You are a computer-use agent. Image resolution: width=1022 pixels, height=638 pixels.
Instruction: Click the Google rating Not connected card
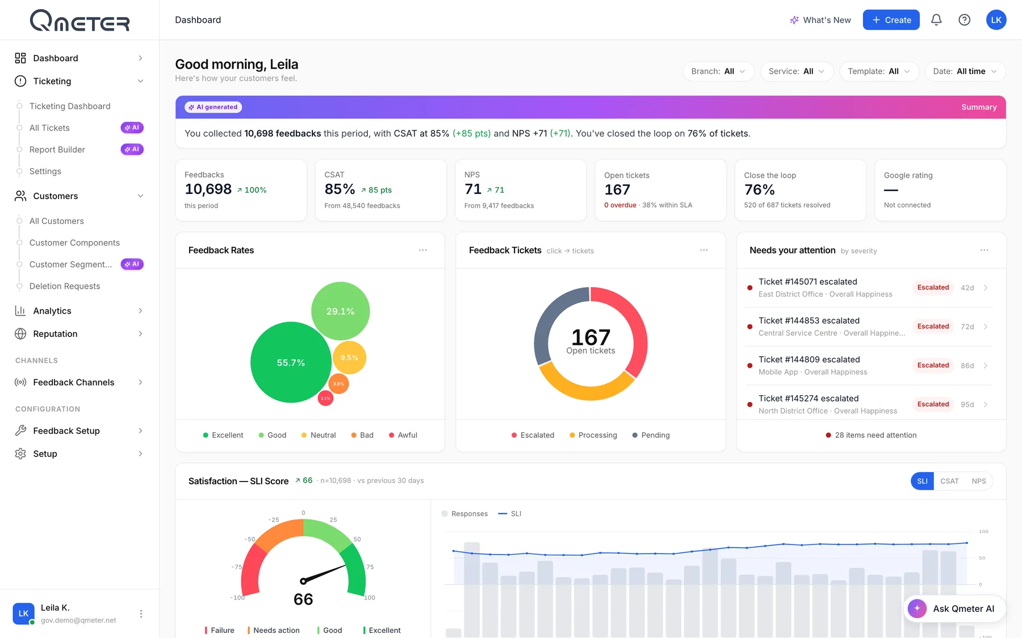click(940, 190)
